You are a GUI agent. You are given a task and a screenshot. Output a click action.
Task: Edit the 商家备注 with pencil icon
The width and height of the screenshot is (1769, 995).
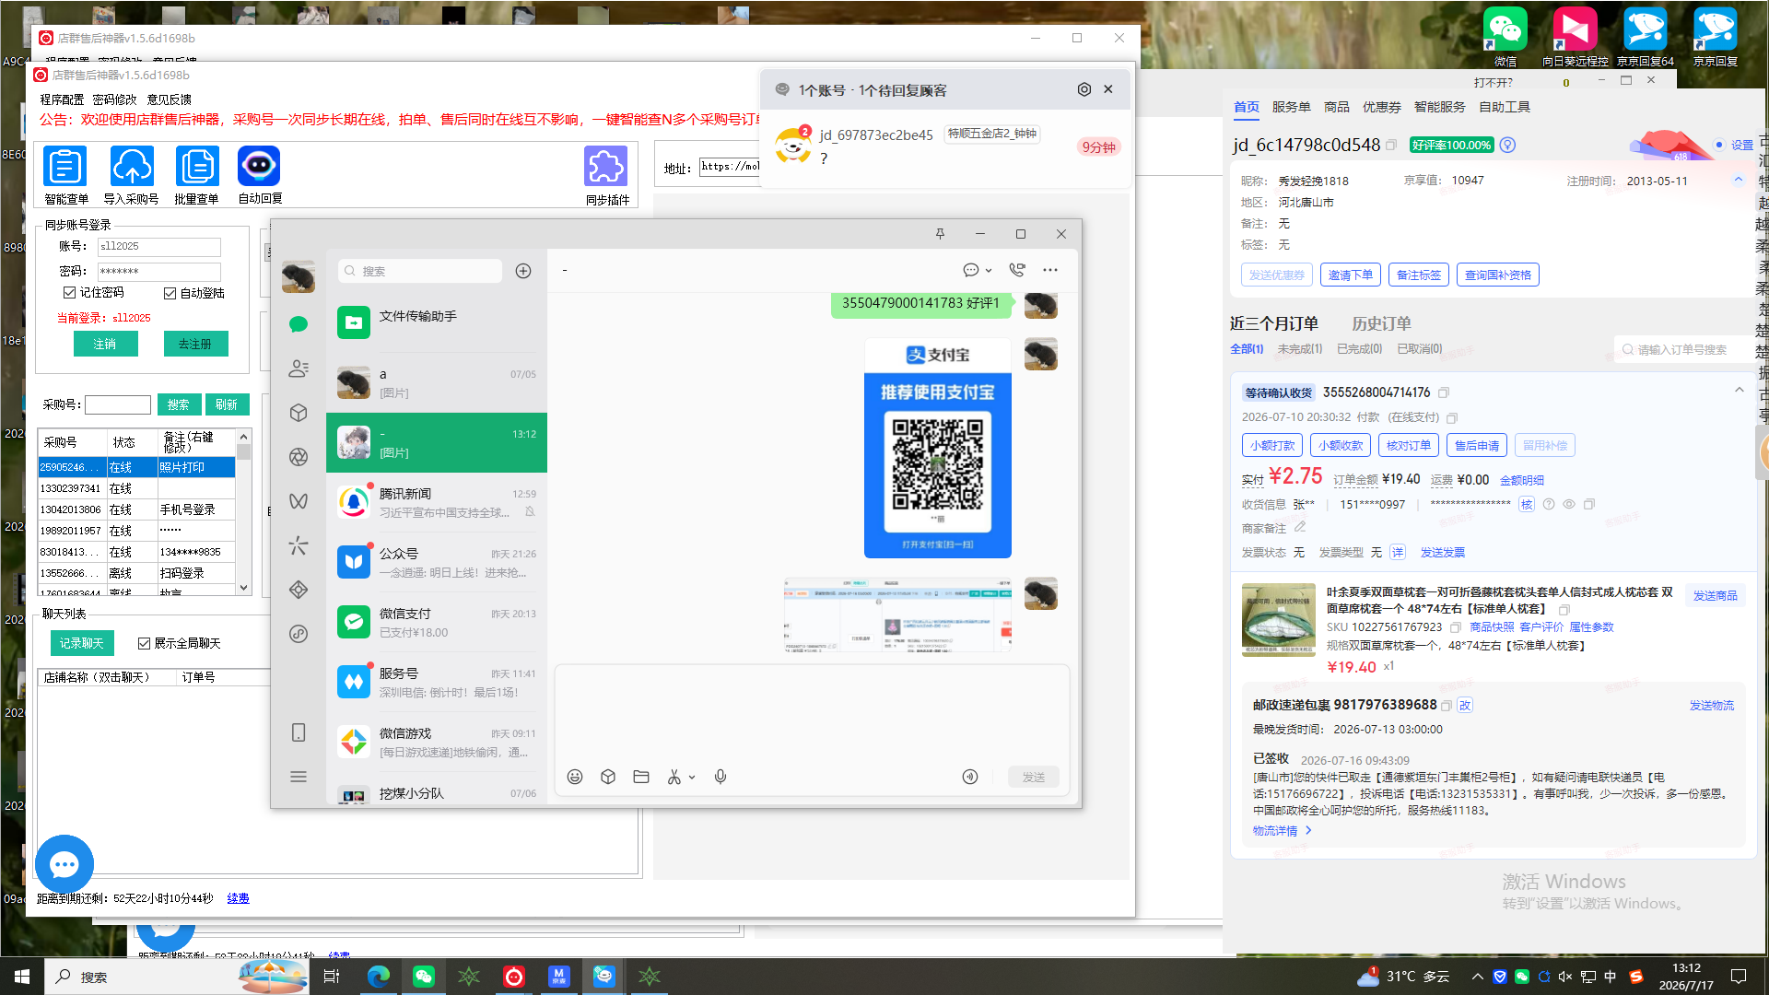(1300, 527)
